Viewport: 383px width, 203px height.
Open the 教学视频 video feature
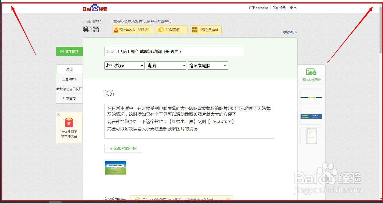click(69, 51)
